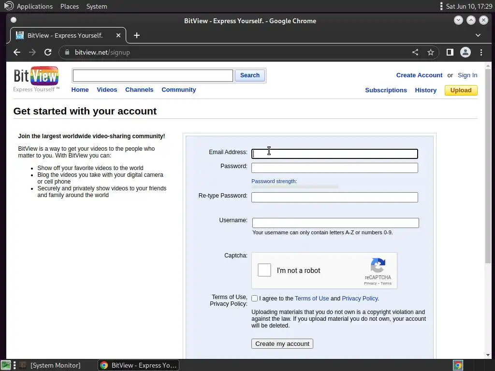Focus the Re-type Password field

(335, 197)
